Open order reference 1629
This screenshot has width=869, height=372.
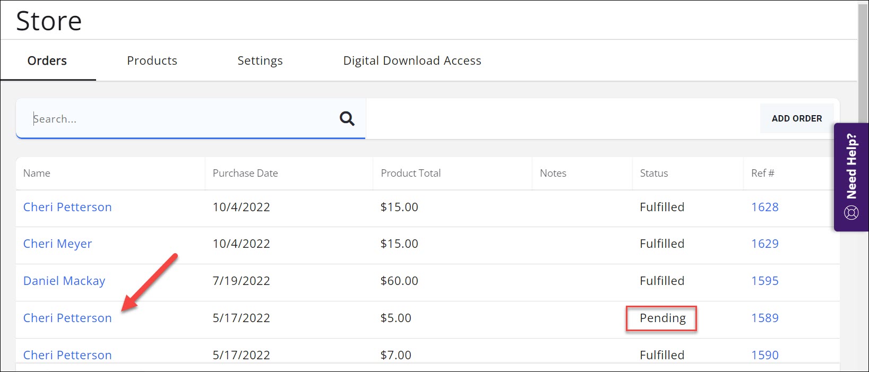764,244
